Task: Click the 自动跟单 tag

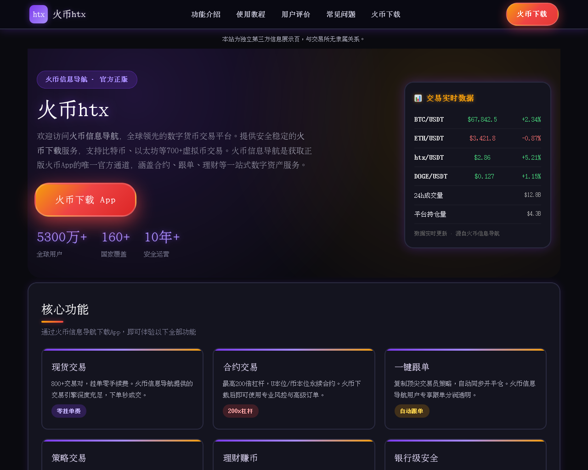Action: click(x=412, y=411)
